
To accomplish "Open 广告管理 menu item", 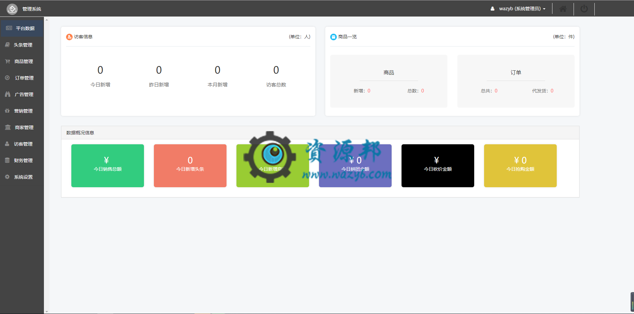I will pos(22,94).
